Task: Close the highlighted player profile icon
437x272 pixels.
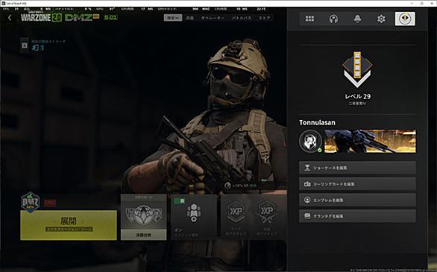Action: 405,19
